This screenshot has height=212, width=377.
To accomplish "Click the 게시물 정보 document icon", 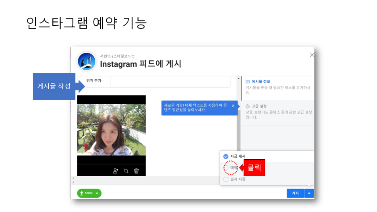I will click(x=248, y=82).
